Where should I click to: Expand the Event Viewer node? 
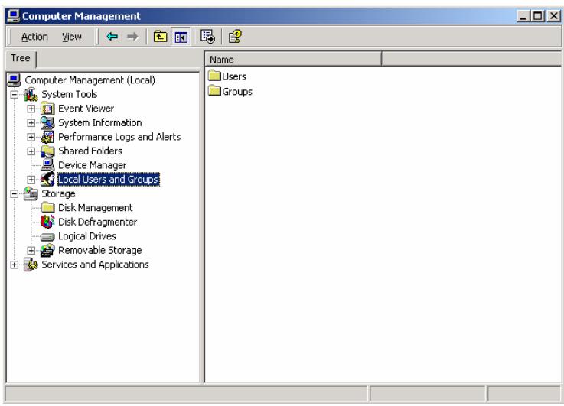pos(31,109)
